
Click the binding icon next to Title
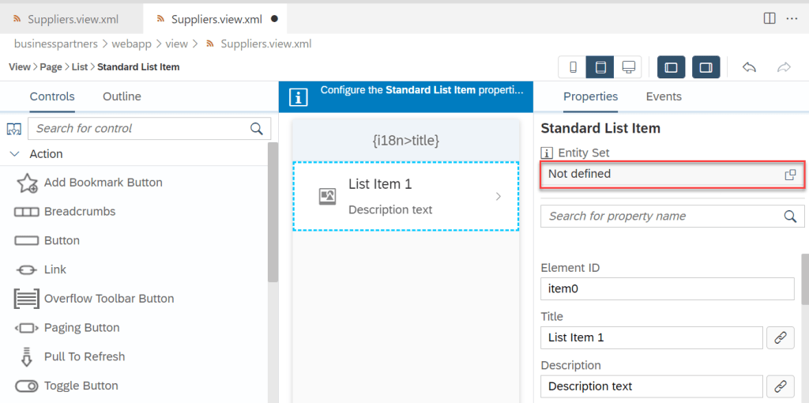click(x=780, y=337)
